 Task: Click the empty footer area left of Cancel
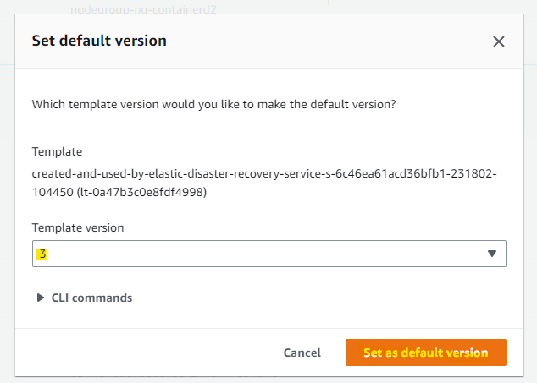(x=144, y=353)
